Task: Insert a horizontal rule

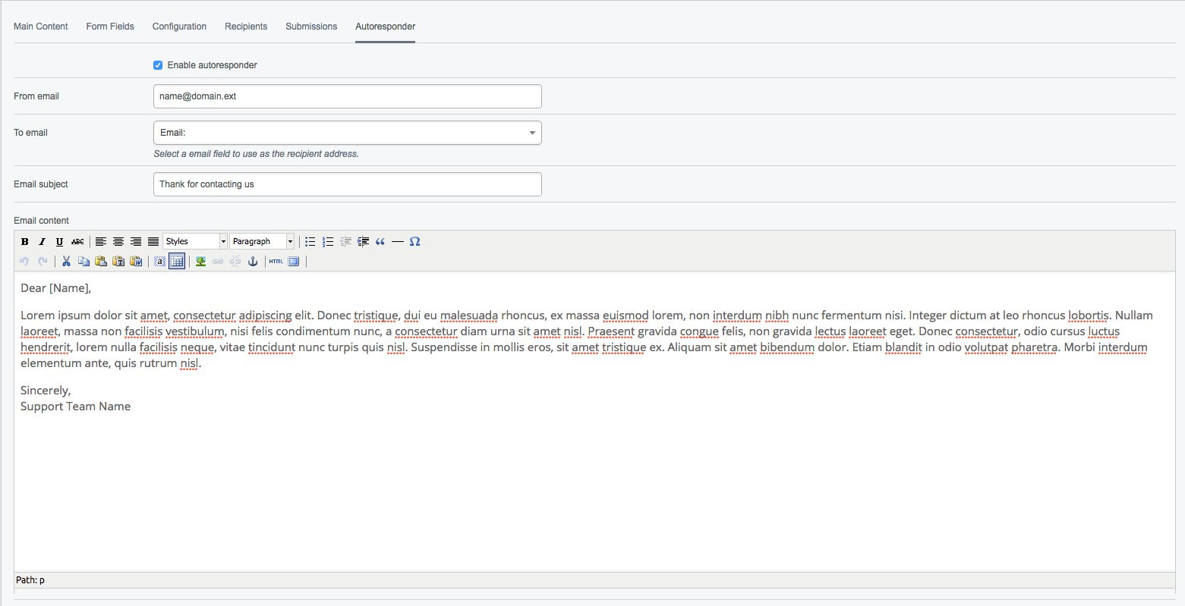Action: [398, 242]
